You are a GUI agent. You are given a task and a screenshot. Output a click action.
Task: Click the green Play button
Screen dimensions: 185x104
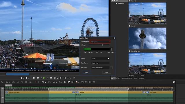point(44,78)
